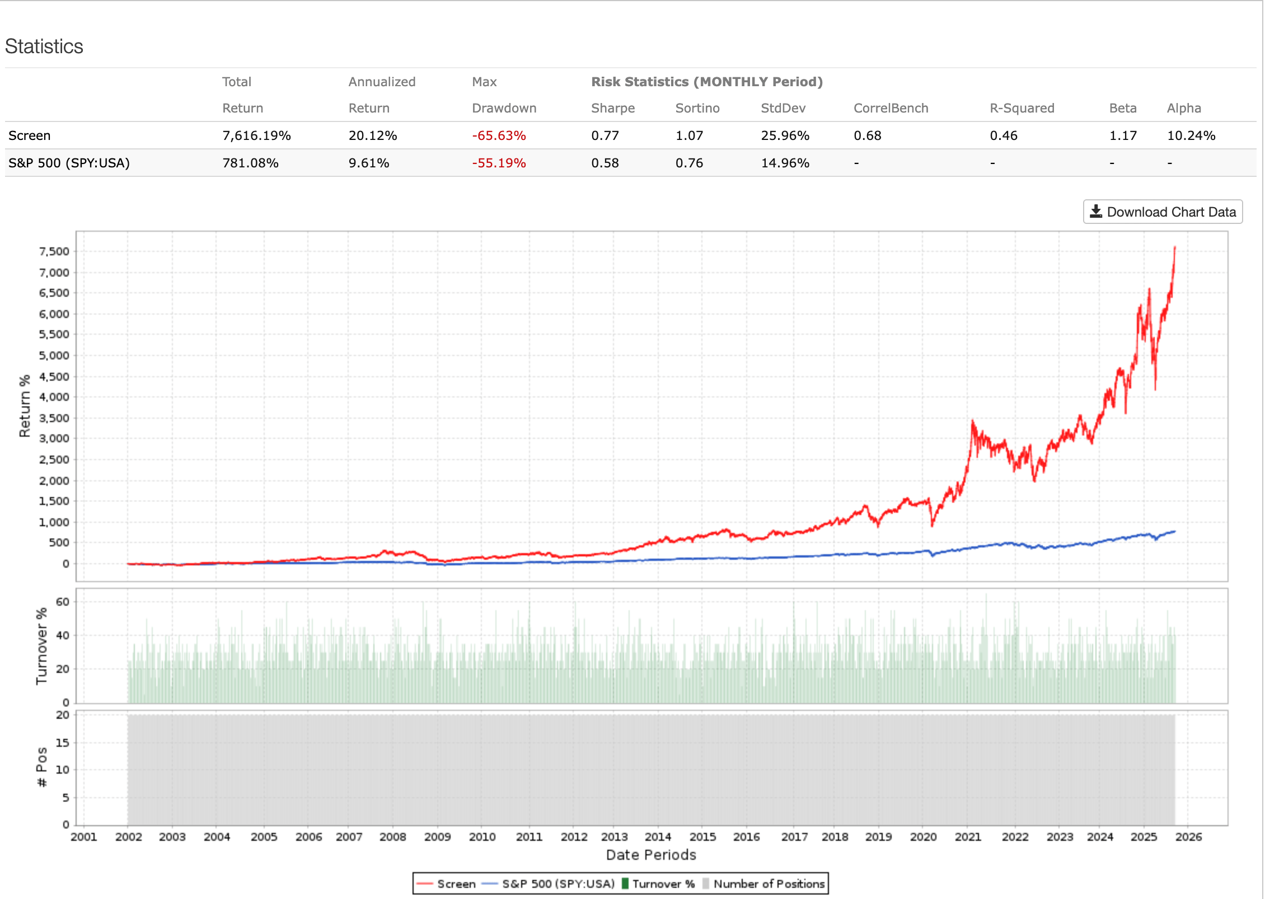
Task: Click the Alpha column header
Action: point(1183,108)
